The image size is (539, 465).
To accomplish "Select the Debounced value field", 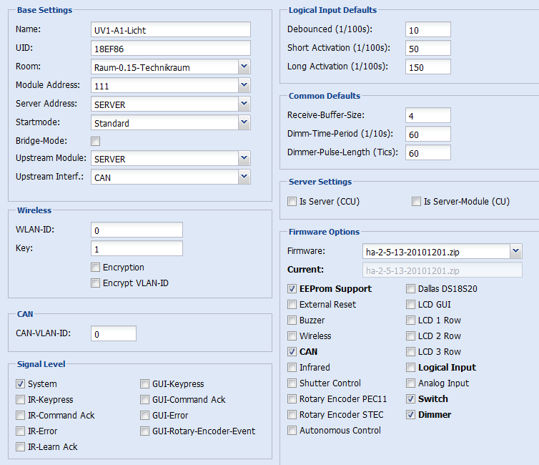I will click(x=428, y=29).
